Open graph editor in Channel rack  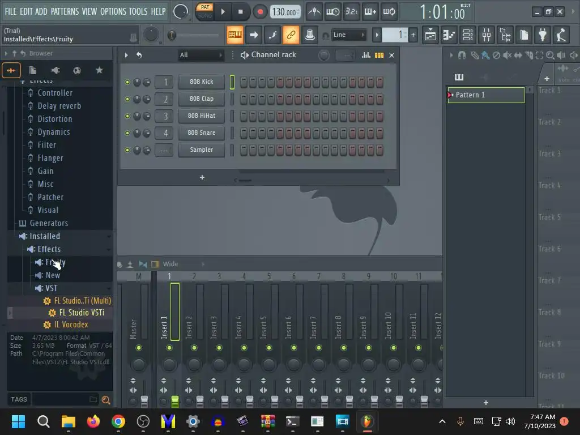tap(366, 55)
